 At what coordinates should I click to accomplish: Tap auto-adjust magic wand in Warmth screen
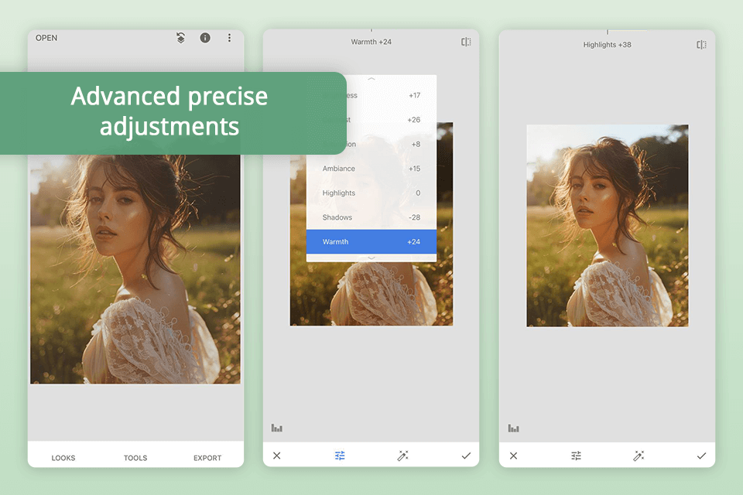[402, 456]
